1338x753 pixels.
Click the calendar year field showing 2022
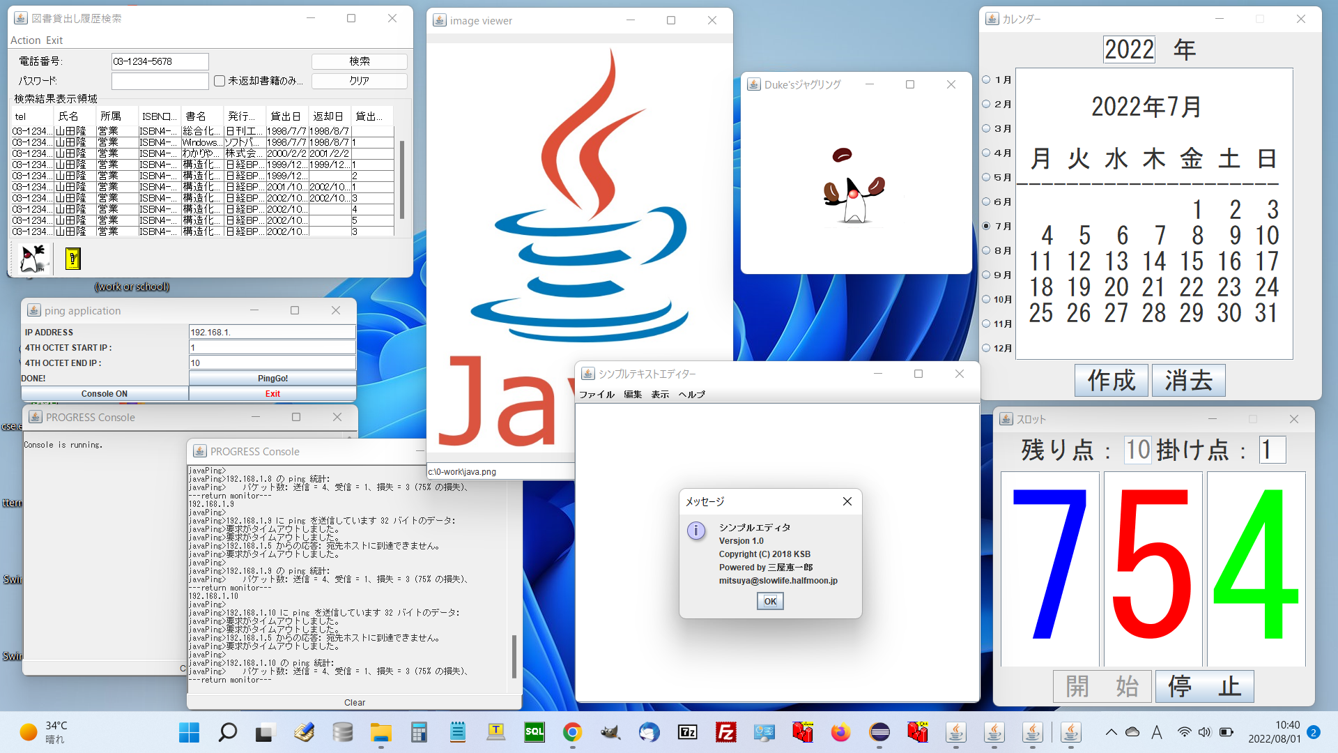click(1129, 50)
